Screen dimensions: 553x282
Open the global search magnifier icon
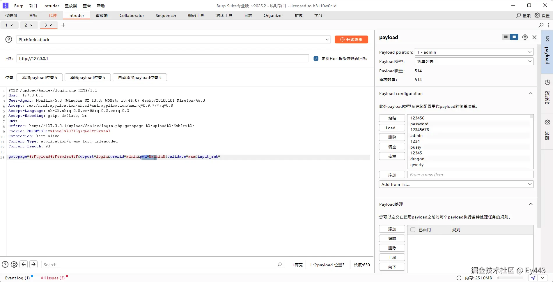click(518, 15)
